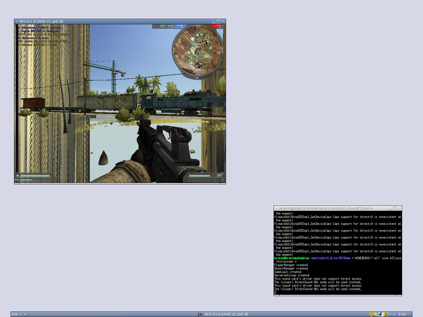423x317 pixels.
Task: Open the terminal window menu dot
Action: tap(277, 208)
